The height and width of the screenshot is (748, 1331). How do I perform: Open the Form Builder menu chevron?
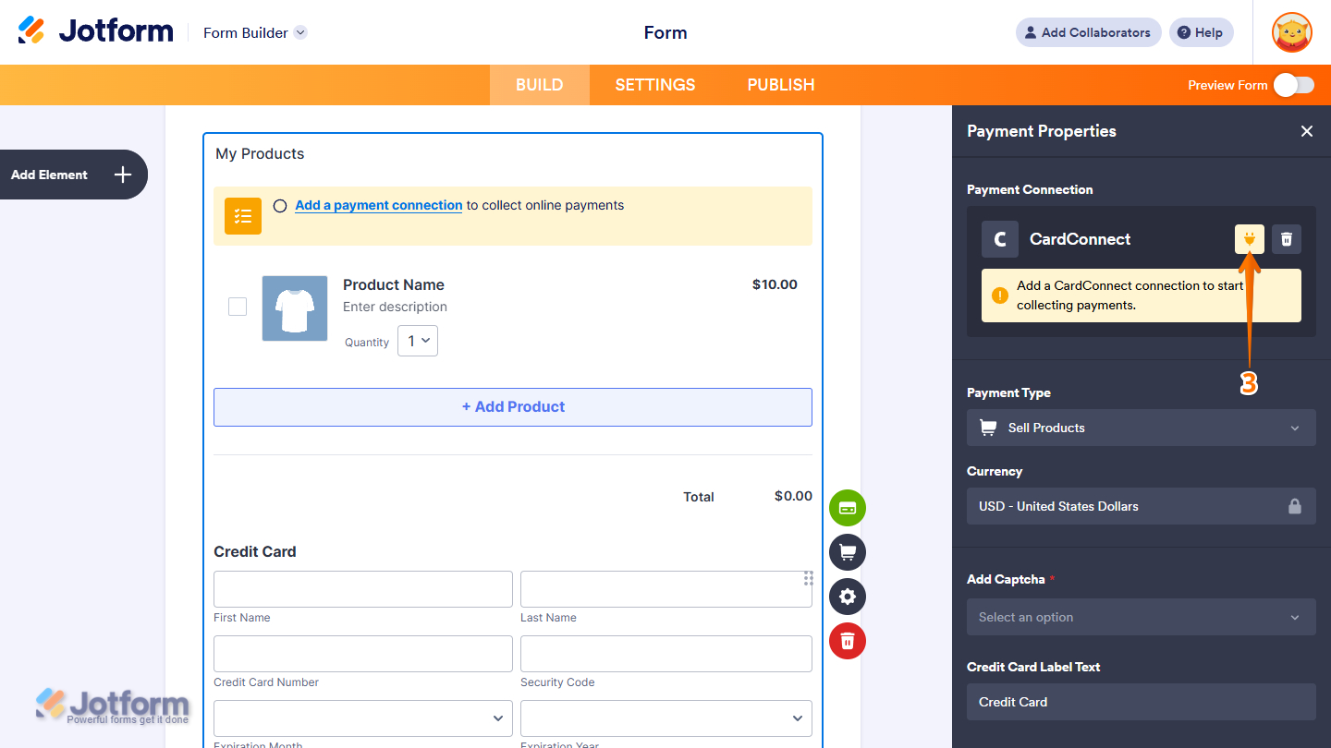tap(299, 32)
